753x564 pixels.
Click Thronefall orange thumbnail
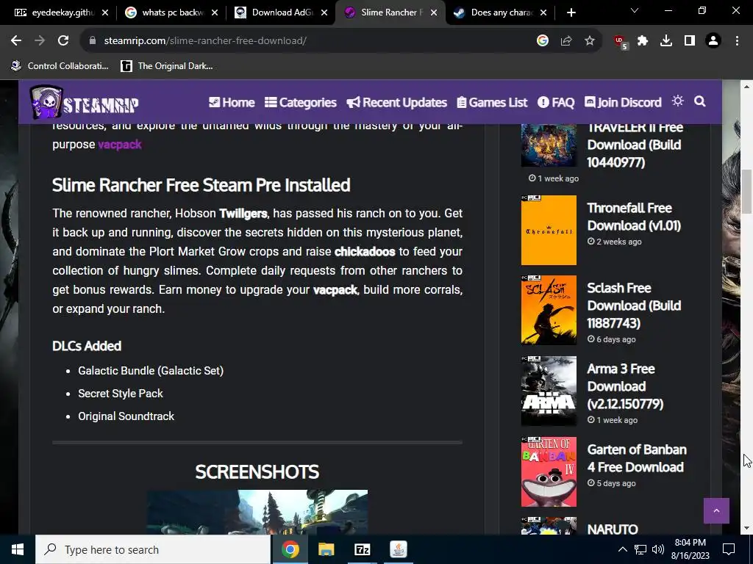[549, 230]
